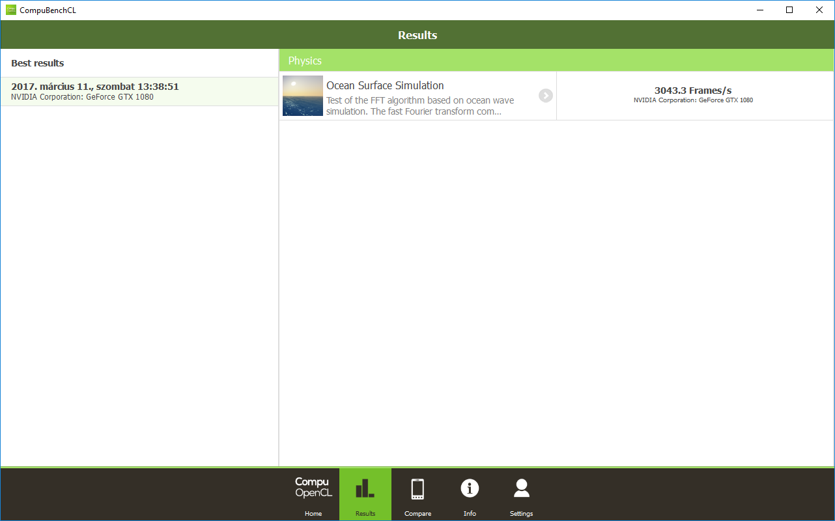This screenshot has height=521, width=835.
Task: Click the Ocean Surface Simulation thumbnail
Action: 303,96
